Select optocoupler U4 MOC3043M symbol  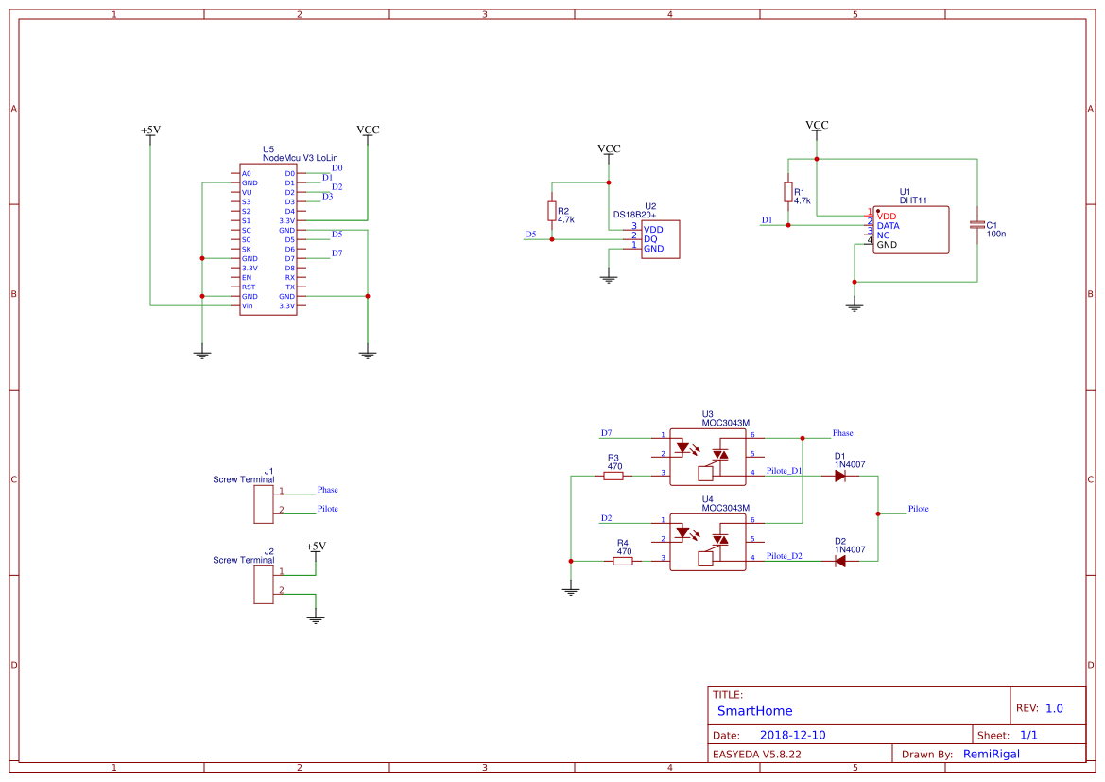click(x=708, y=542)
